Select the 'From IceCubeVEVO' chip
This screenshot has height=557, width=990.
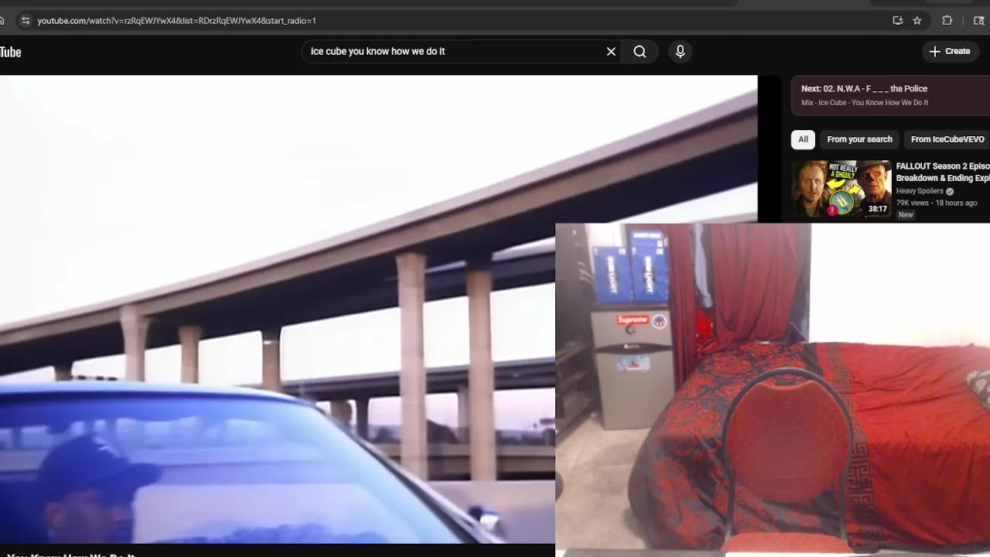click(x=947, y=139)
